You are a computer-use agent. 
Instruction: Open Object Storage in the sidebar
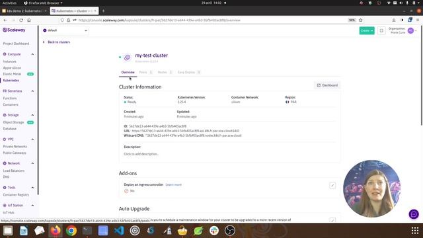click(x=13, y=122)
